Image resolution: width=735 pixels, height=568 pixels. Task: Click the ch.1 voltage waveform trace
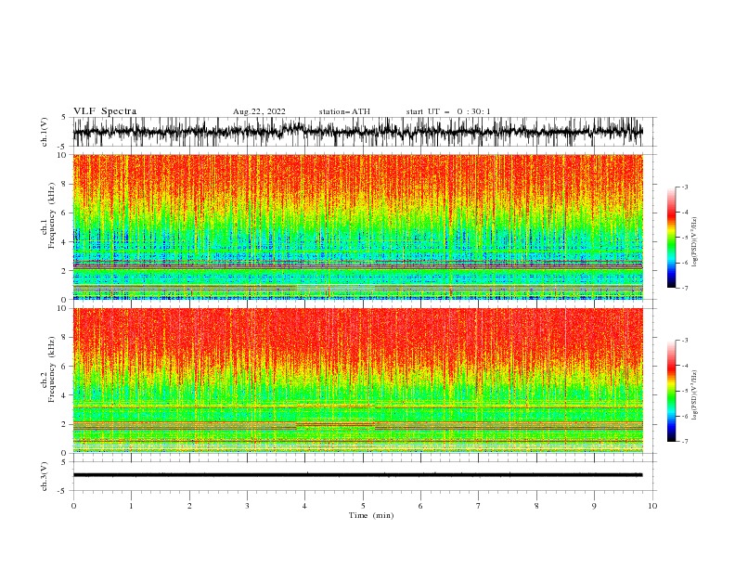point(357,132)
